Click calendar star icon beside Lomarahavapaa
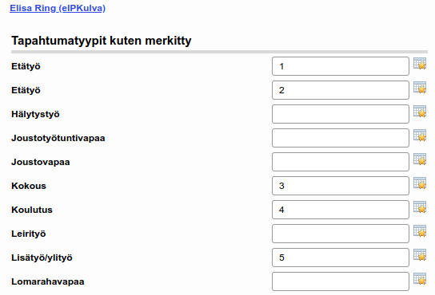 point(420,279)
